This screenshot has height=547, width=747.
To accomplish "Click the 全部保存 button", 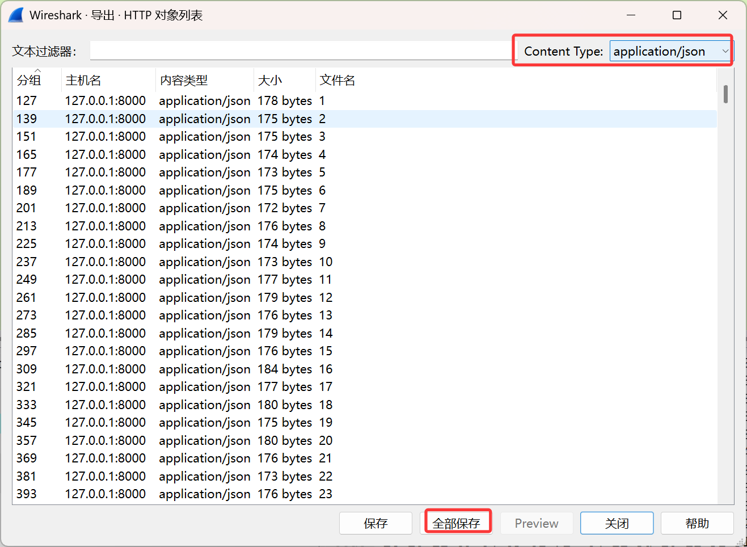I will pos(457,523).
